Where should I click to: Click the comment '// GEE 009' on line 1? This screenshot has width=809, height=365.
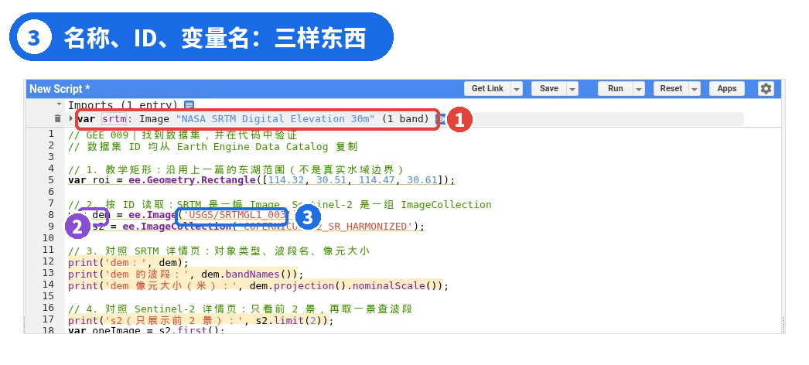pyautogui.click(x=98, y=135)
